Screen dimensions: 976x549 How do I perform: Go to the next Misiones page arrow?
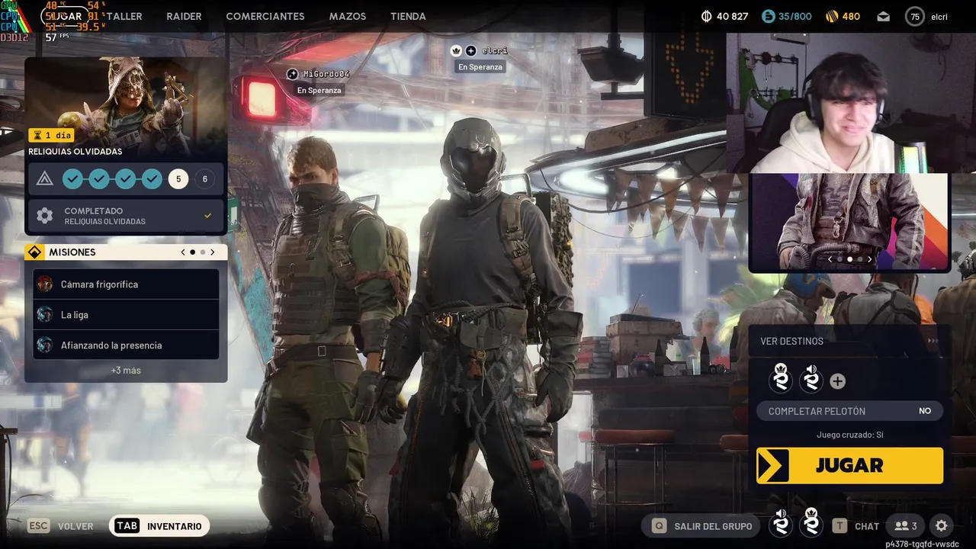[212, 252]
